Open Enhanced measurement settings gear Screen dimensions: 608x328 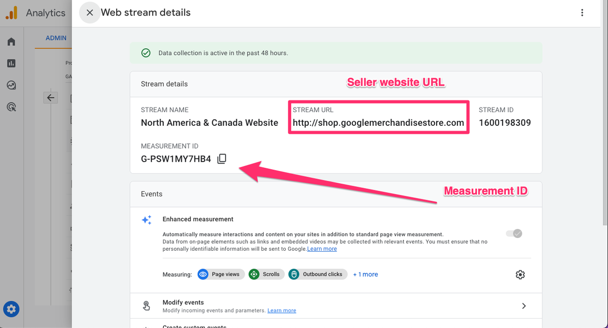(x=520, y=274)
